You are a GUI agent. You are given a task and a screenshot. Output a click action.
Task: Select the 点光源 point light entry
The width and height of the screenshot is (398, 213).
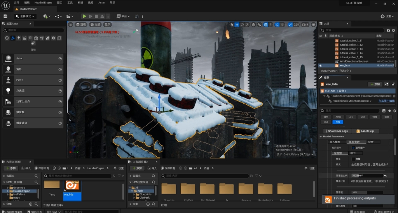[33, 91]
